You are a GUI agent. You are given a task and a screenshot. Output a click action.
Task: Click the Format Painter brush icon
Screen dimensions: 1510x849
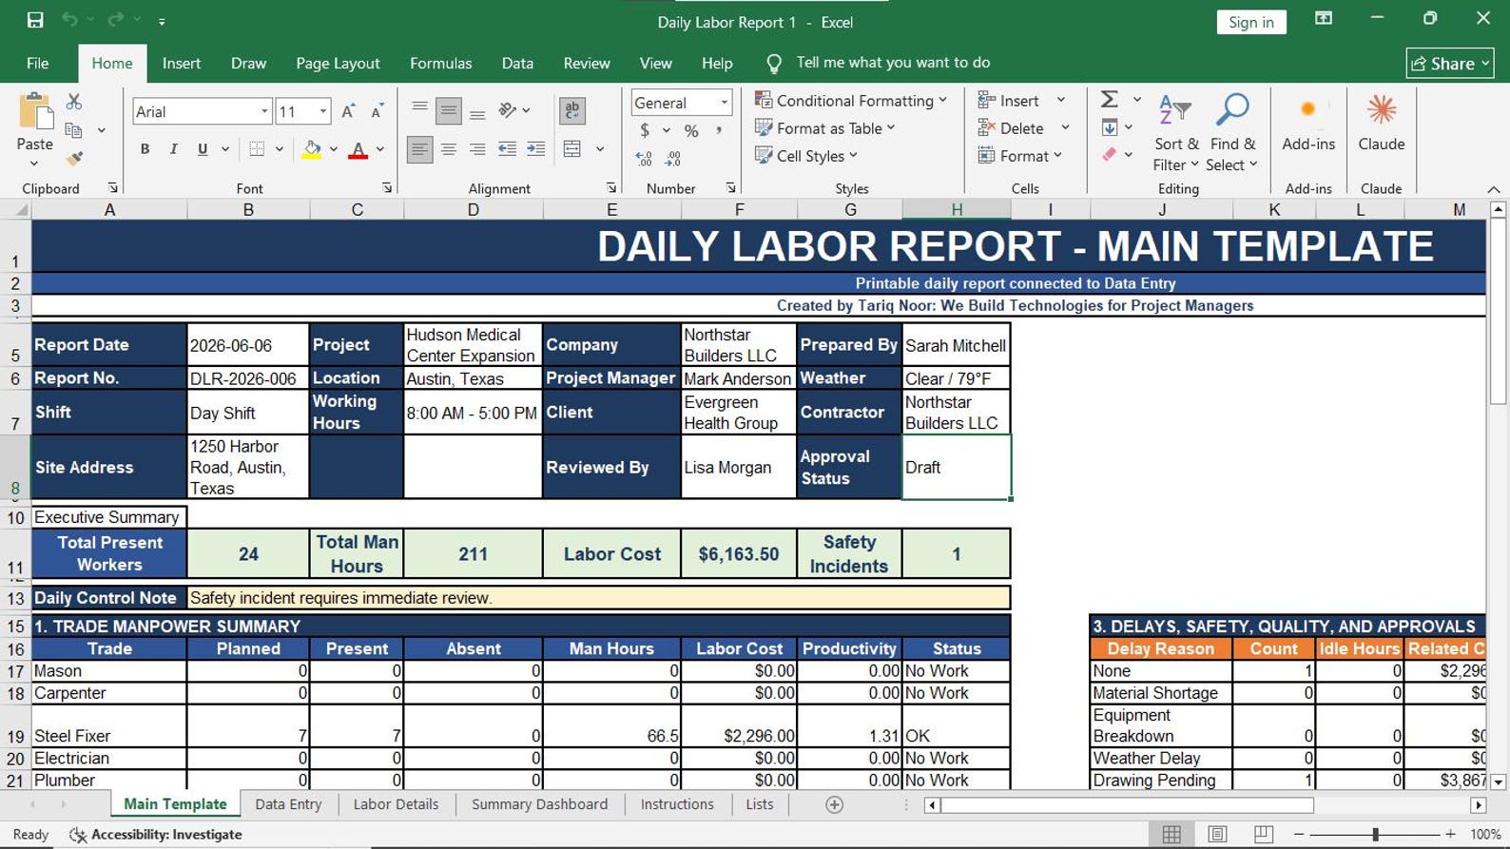pos(73,159)
